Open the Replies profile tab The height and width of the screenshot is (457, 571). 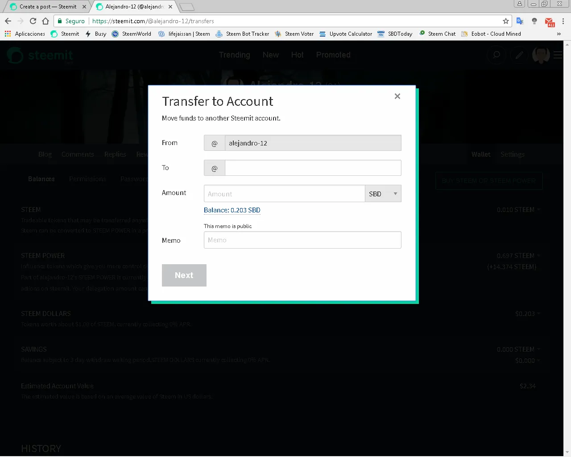coord(115,154)
